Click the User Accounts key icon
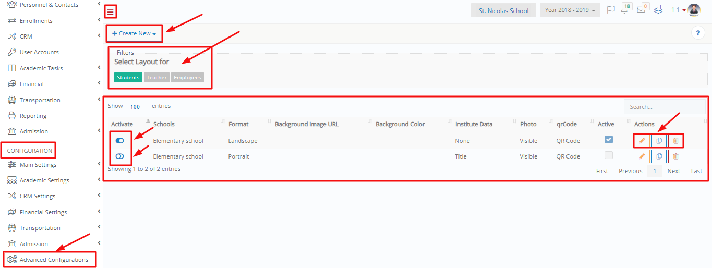This screenshot has height=268, width=712. [11, 52]
